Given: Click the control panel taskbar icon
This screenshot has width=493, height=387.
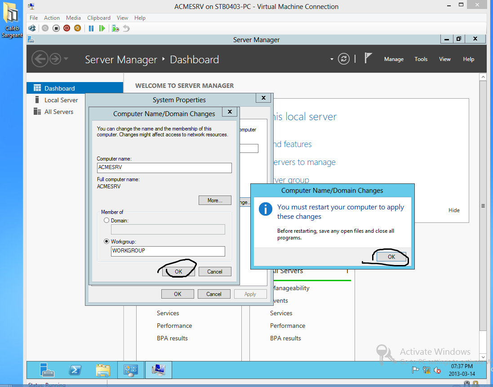Looking at the screenshot, I should [130, 370].
